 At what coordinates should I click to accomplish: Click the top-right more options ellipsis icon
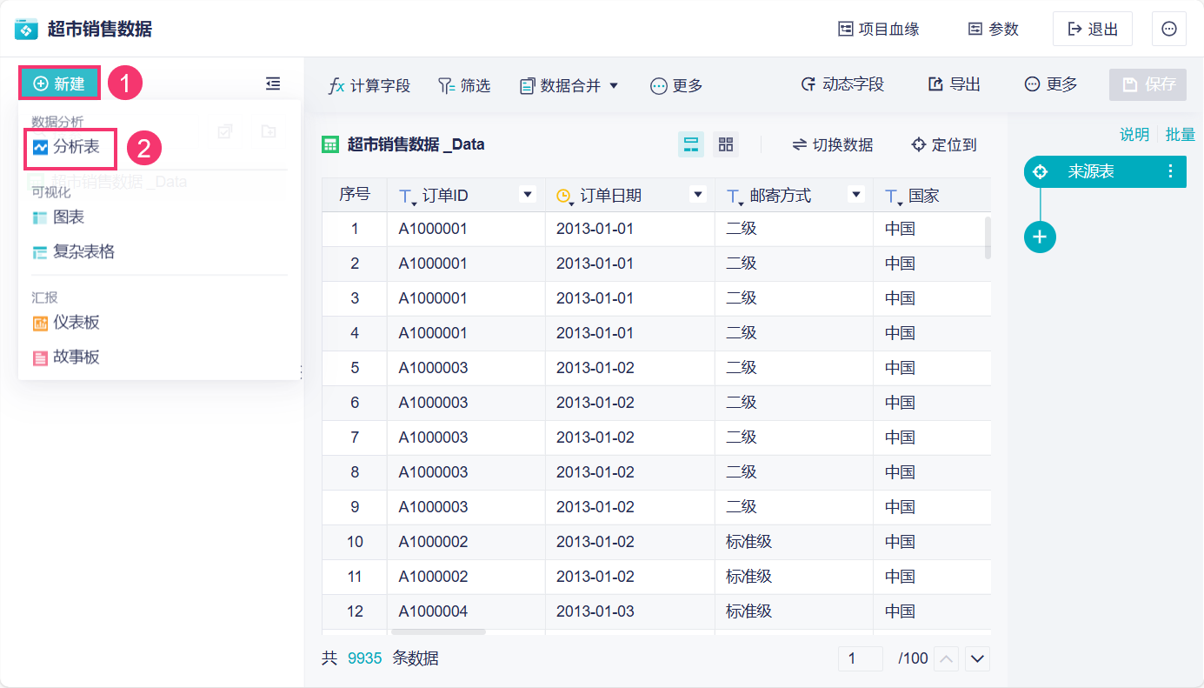click(1168, 29)
